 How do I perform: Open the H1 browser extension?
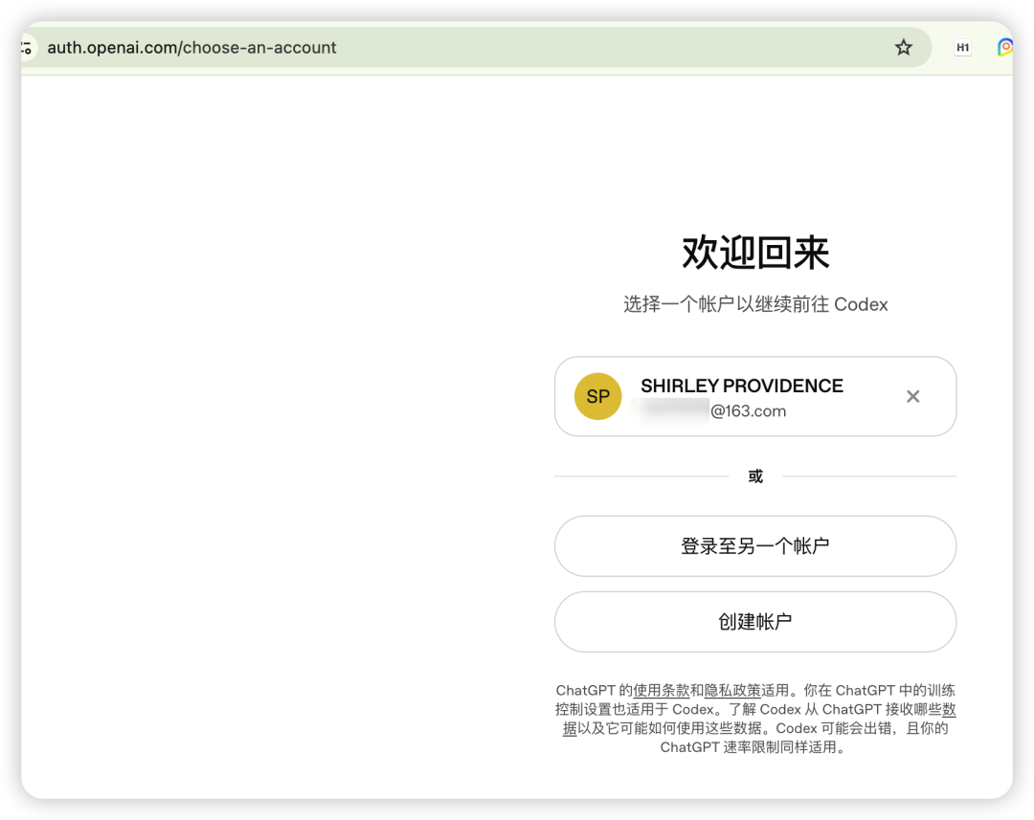click(963, 48)
